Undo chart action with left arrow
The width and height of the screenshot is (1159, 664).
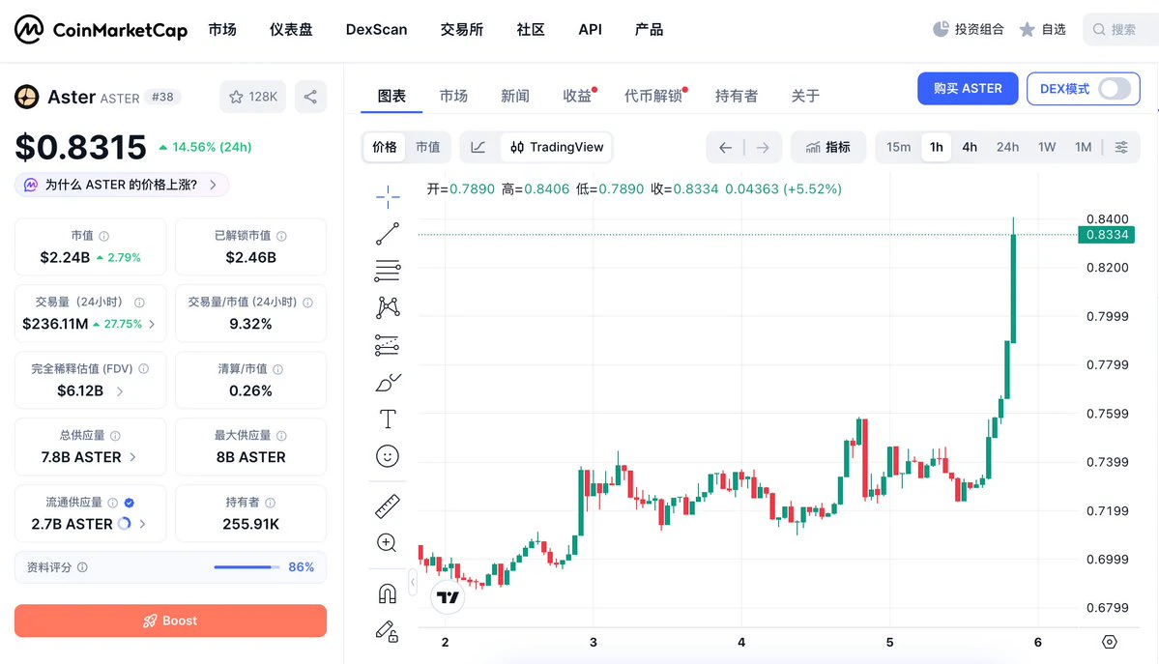725,148
